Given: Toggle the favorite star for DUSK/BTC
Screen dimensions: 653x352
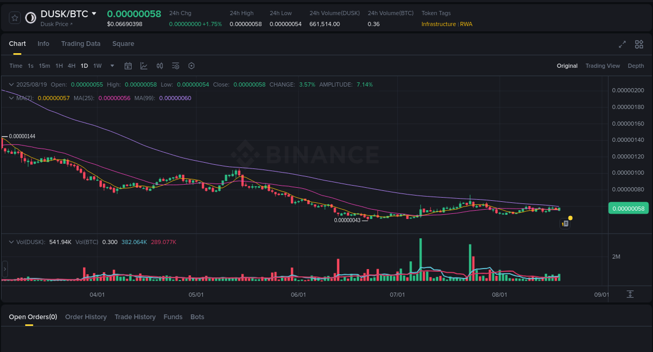Looking at the screenshot, I should [14, 17].
